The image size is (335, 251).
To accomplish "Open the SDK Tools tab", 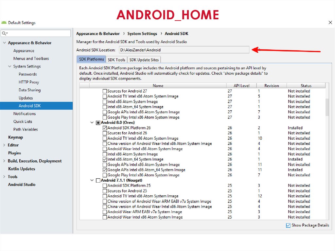I will pos(116,60).
